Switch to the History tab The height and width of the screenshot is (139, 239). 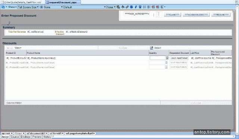(x=47, y=137)
